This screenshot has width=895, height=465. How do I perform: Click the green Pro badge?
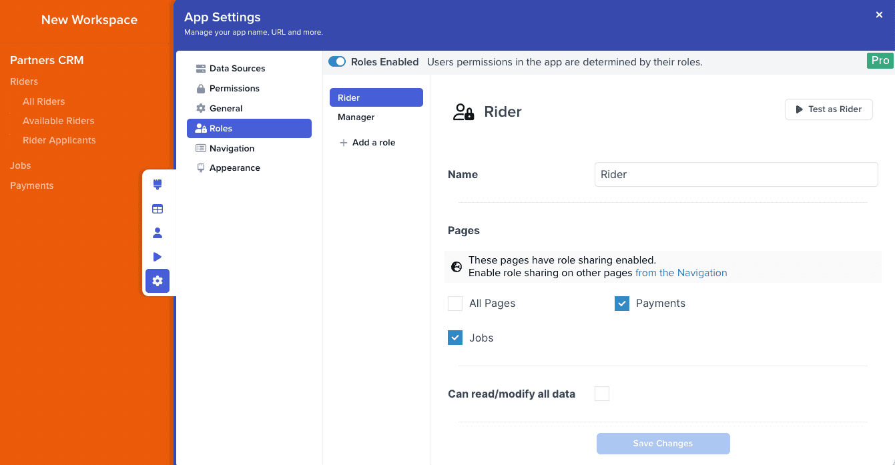[880, 61]
